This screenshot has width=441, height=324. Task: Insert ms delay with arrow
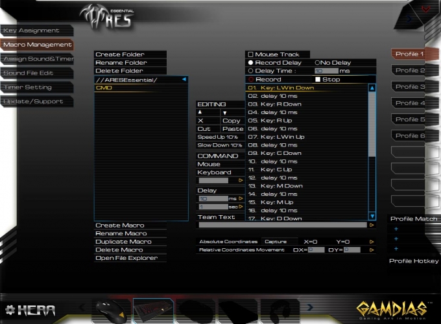click(241, 198)
